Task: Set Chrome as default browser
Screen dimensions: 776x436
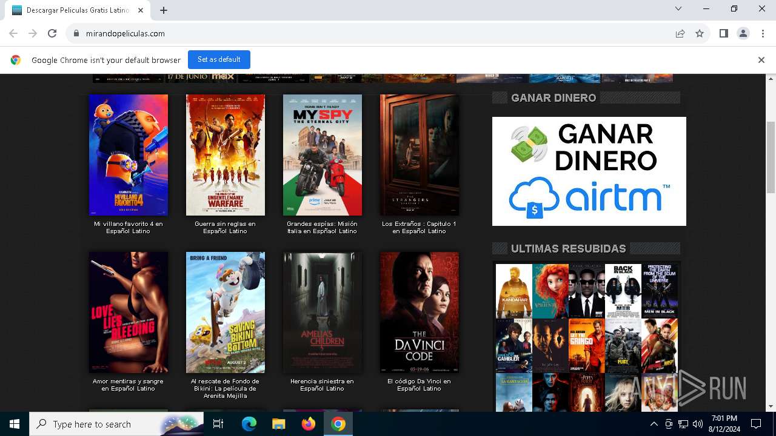Action: [x=219, y=59]
